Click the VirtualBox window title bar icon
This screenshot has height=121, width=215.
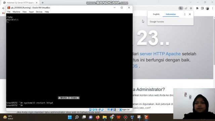click(9, 8)
